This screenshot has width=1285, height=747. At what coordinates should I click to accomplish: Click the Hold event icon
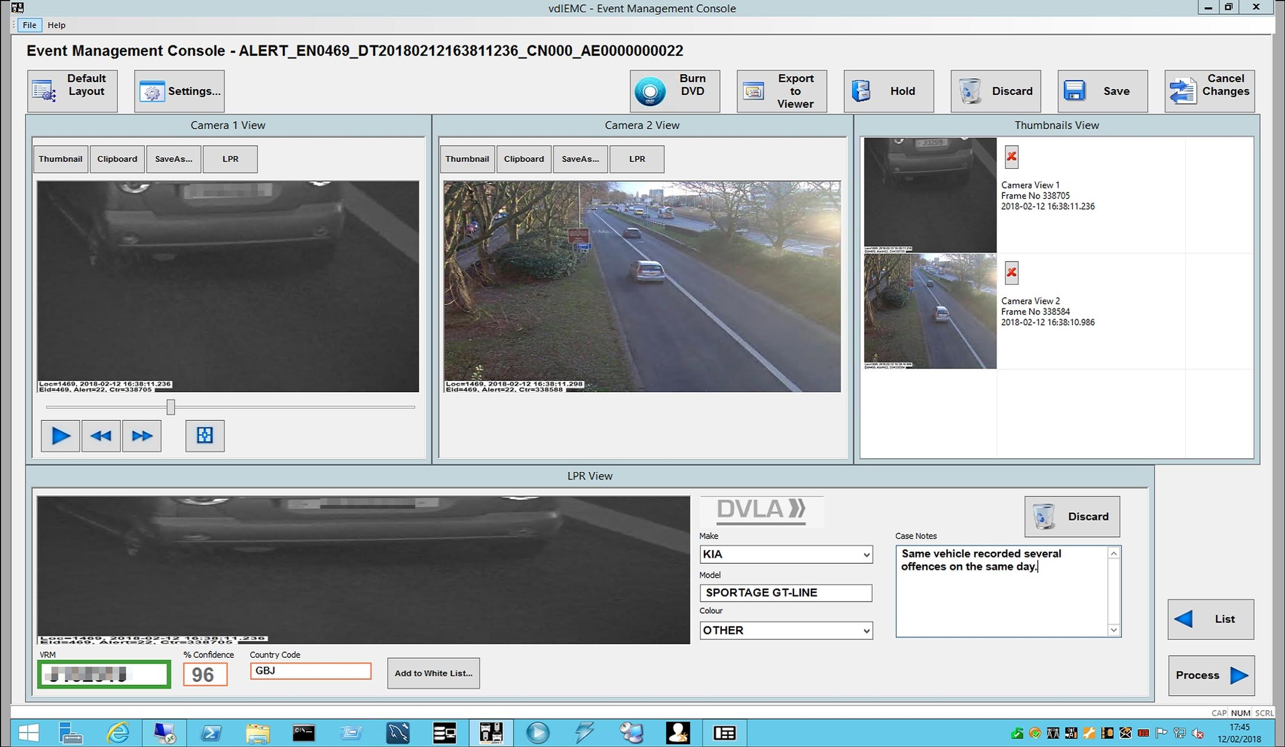tap(861, 91)
